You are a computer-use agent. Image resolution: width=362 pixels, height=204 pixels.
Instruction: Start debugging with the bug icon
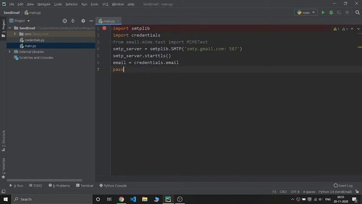pyautogui.click(x=331, y=12)
